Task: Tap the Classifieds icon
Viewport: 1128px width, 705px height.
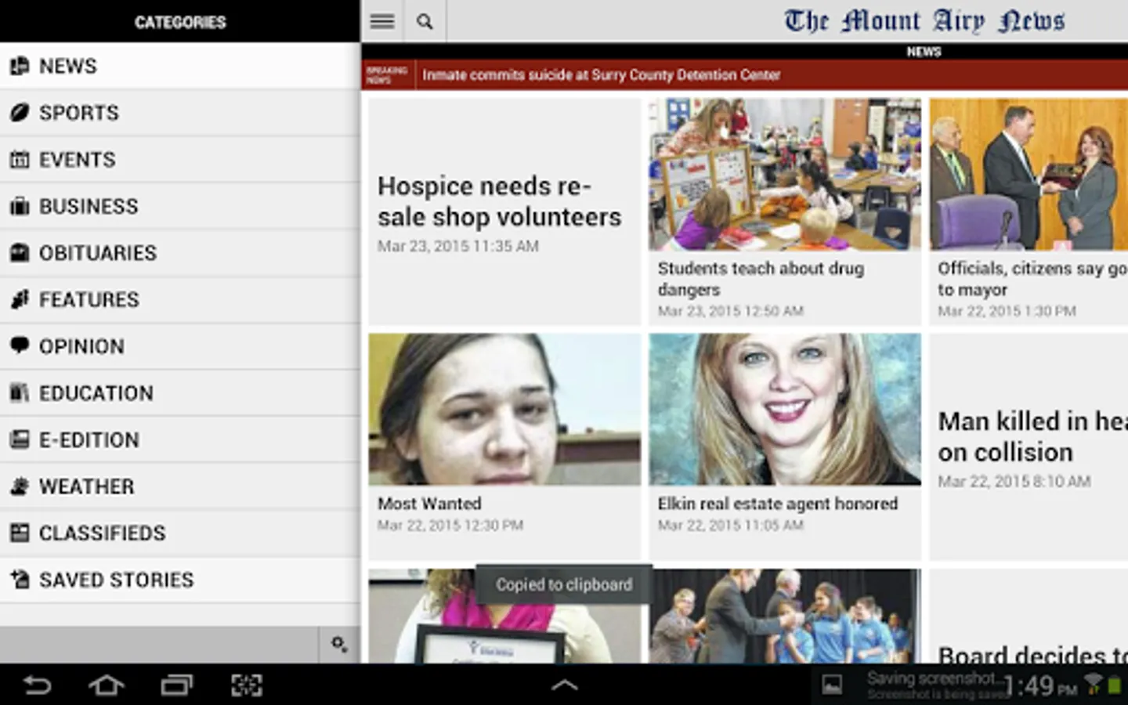Action: (20, 533)
